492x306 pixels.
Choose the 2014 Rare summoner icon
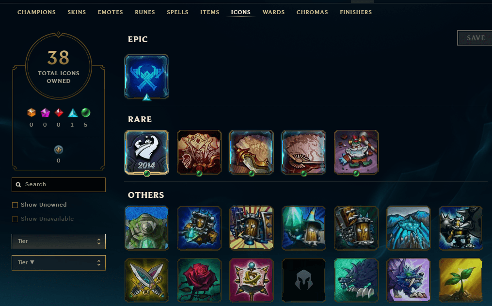(x=146, y=152)
